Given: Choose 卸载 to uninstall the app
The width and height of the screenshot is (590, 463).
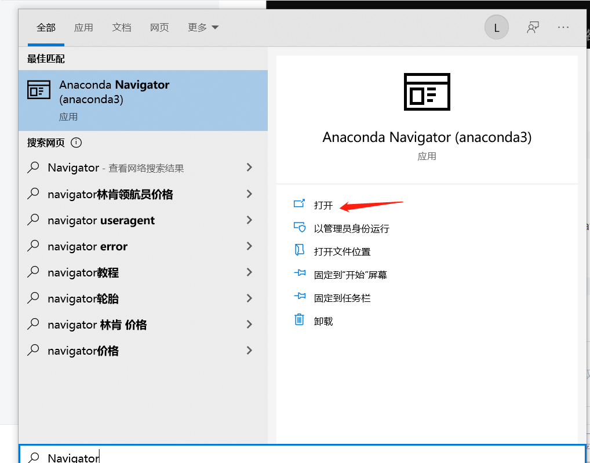Looking at the screenshot, I should click(323, 321).
